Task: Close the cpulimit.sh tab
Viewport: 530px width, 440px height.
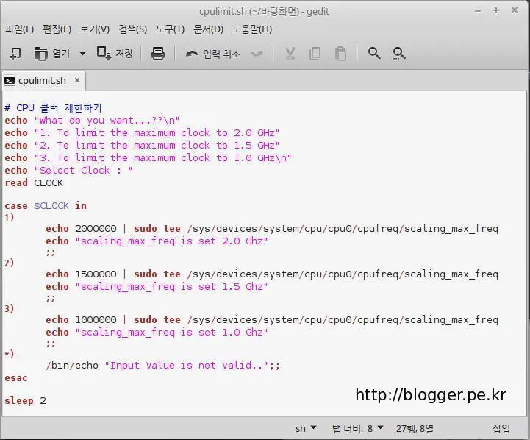Action: click(x=77, y=80)
